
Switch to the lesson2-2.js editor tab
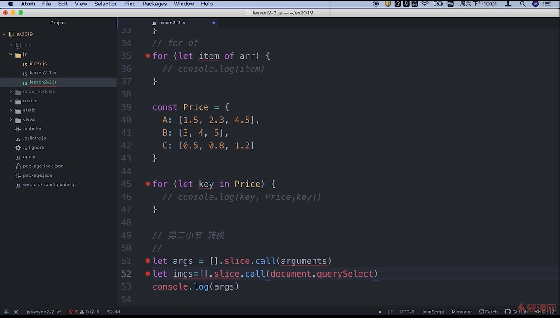click(168, 23)
